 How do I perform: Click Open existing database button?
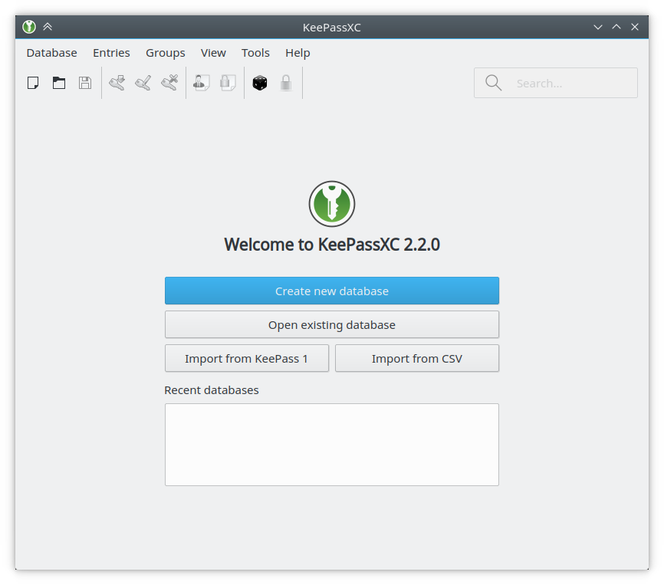[332, 324]
